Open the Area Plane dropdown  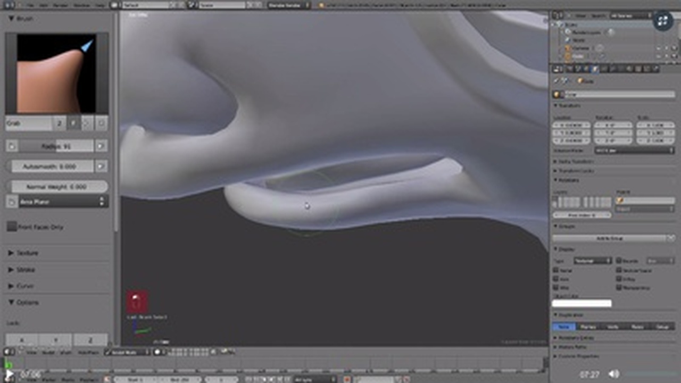pos(62,202)
